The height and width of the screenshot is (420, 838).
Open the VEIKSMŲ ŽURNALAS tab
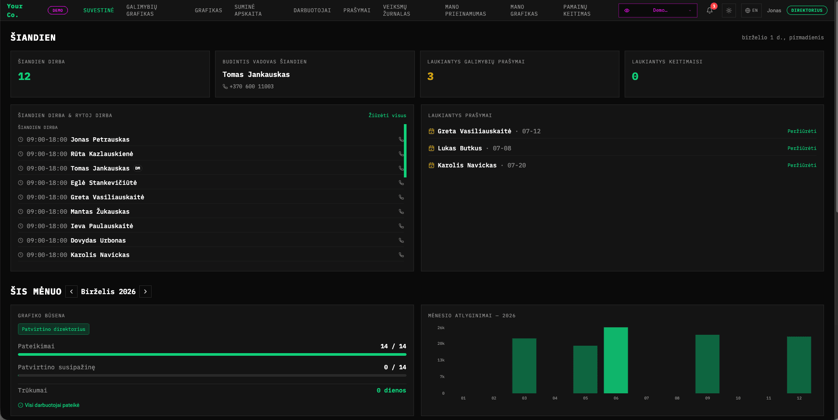[396, 10]
